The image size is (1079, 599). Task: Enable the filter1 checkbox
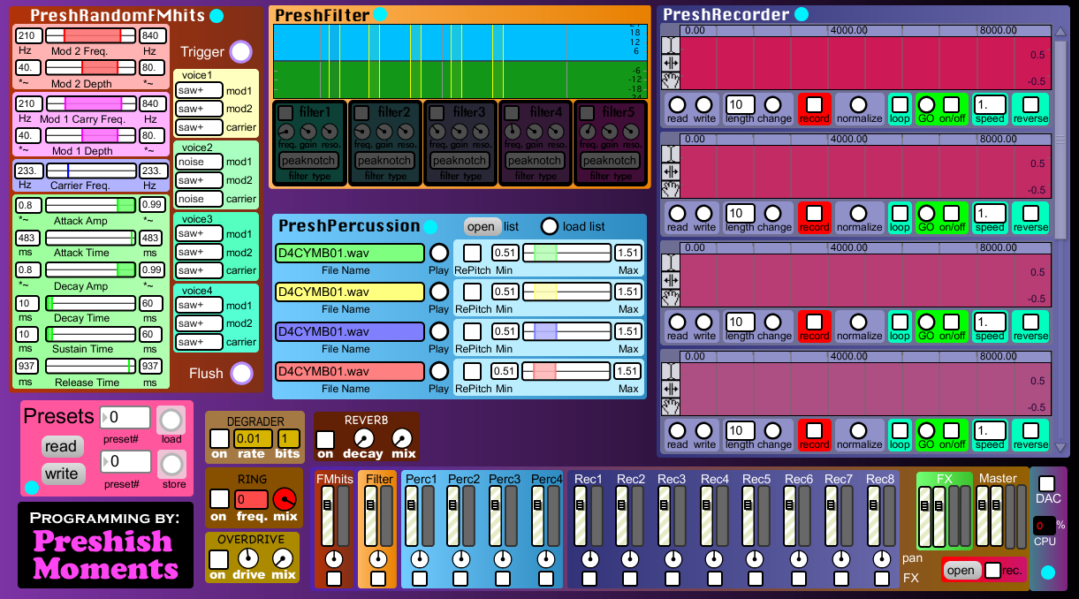pyautogui.click(x=285, y=112)
